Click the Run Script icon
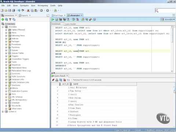 pyautogui.click(x=56, y=19)
